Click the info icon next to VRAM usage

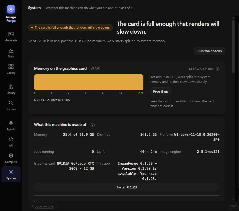click(x=217, y=69)
